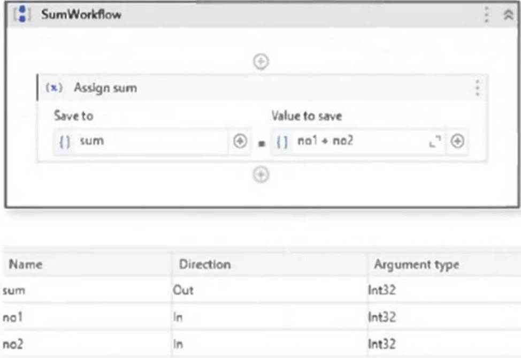This screenshot has width=521, height=358.
Task: Click plus button next to Save to field
Action: pos(240,141)
